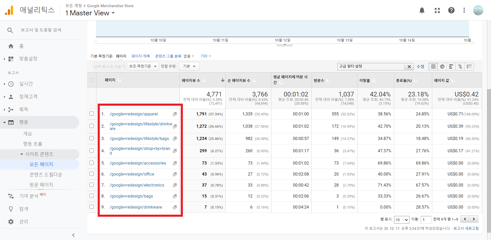This screenshot has height=240, width=491.
Task: Toggle the select-all rows checkbox in header
Action: tap(92, 80)
